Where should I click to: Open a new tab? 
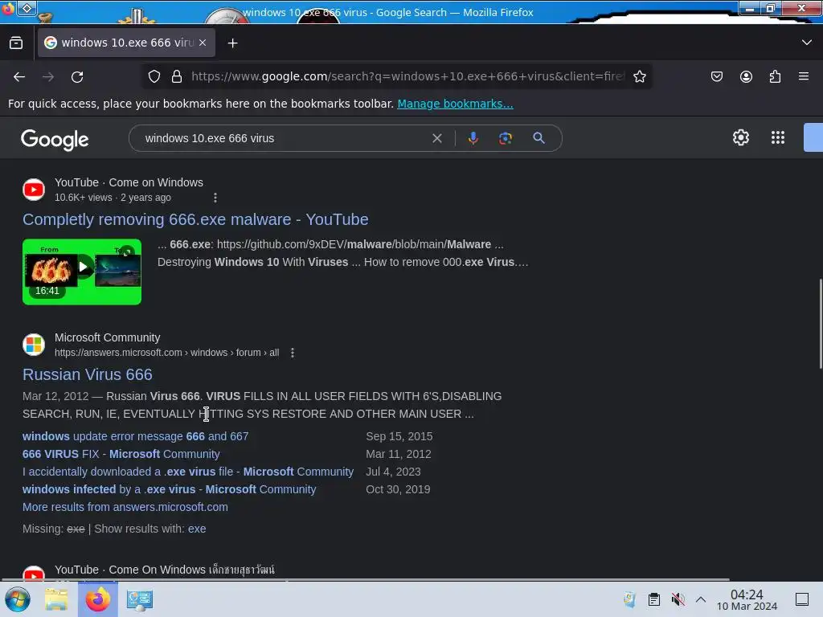click(232, 43)
